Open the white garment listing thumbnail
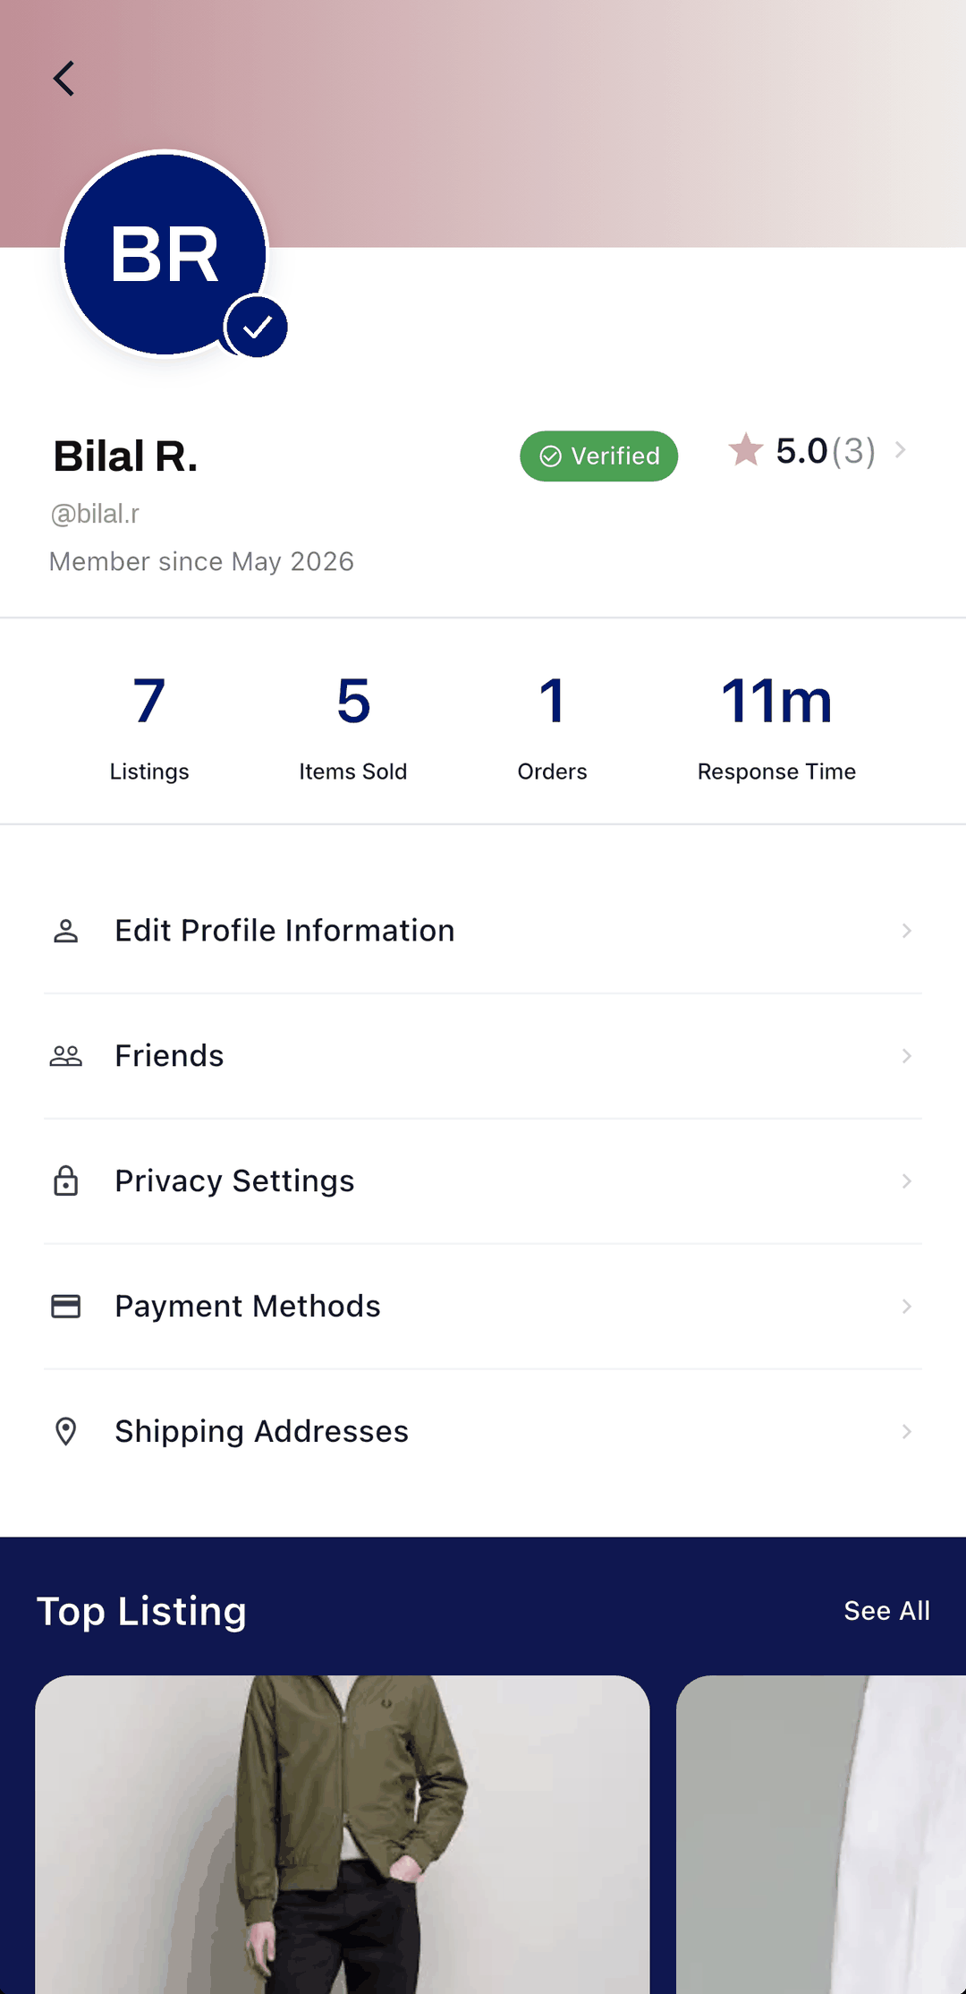Screen dimensions: 966x1994 pyautogui.click(x=821, y=1835)
